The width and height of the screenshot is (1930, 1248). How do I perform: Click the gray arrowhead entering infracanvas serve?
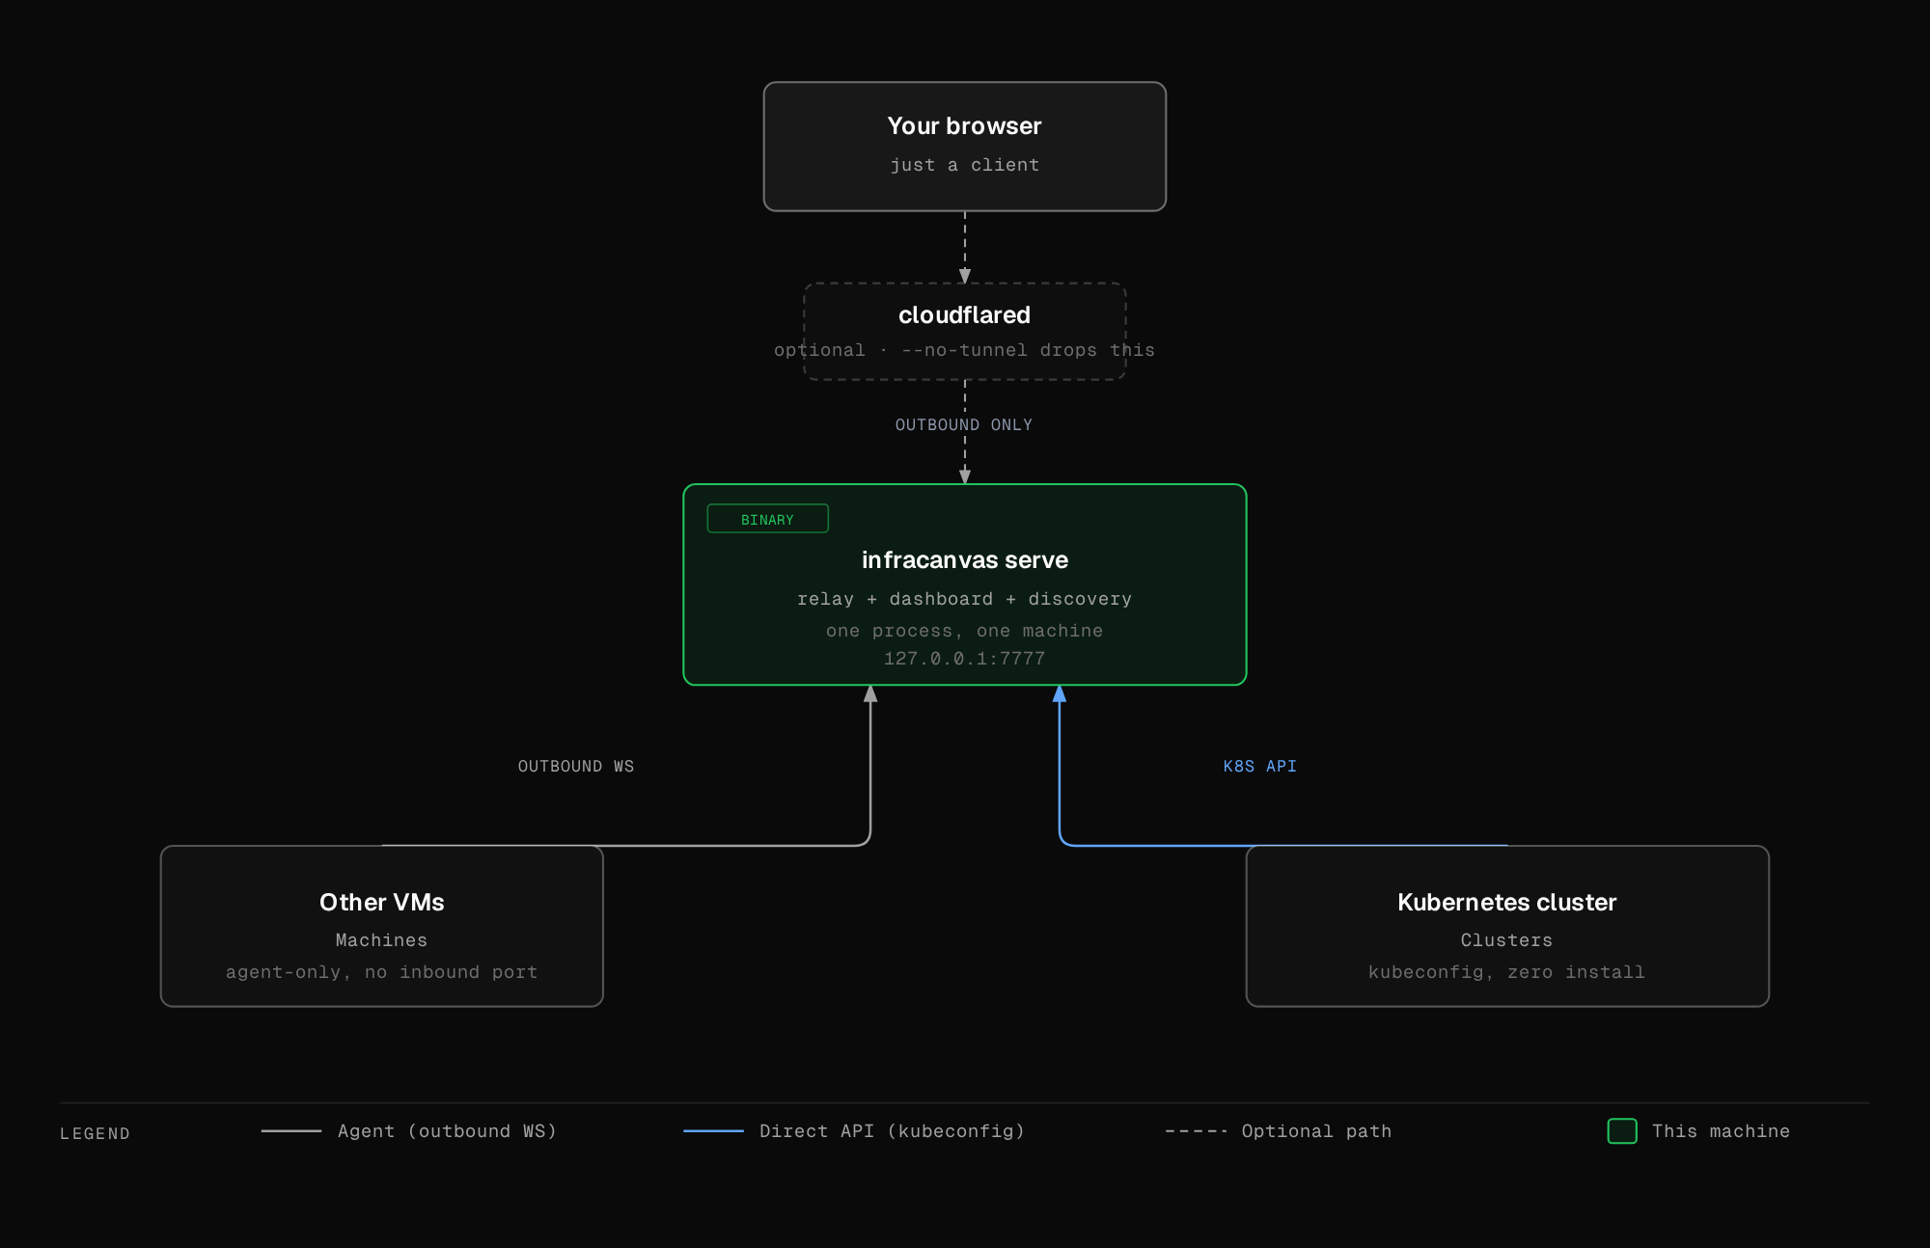[870, 693]
